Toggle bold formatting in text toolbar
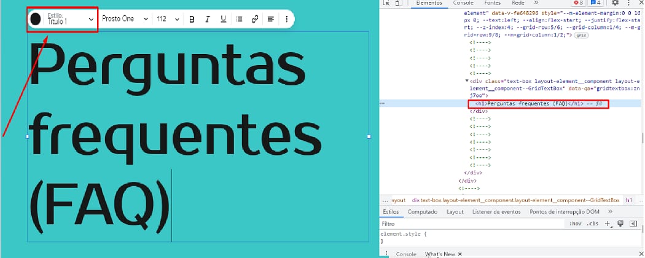The height and width of the screenshot is (258, 645). 192,19
